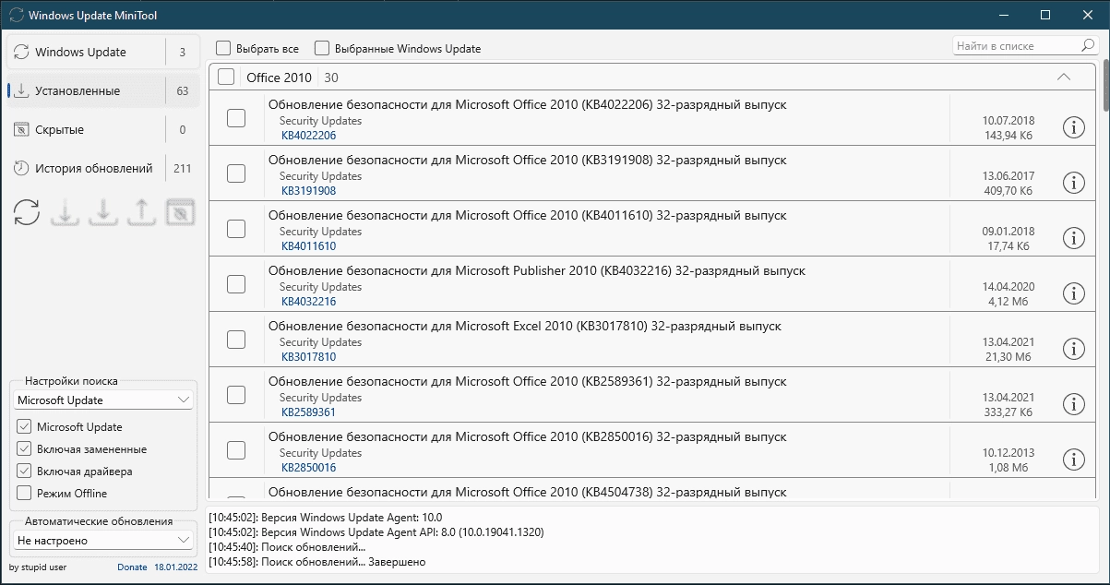Click log line Версия Windows Update Agent: 10.0
1110x585 pixels.
click(x=326, y=518)
